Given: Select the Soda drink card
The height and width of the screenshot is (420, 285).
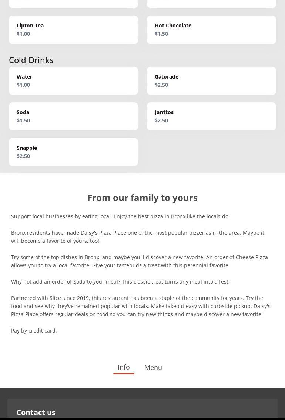Looking at the screenshot, I should (73, 116).
